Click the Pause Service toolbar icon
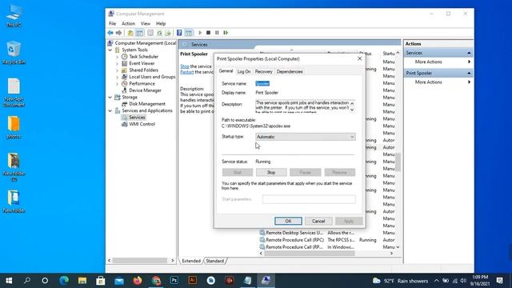This screenshot has width=512, height=288. click(217, 33)
